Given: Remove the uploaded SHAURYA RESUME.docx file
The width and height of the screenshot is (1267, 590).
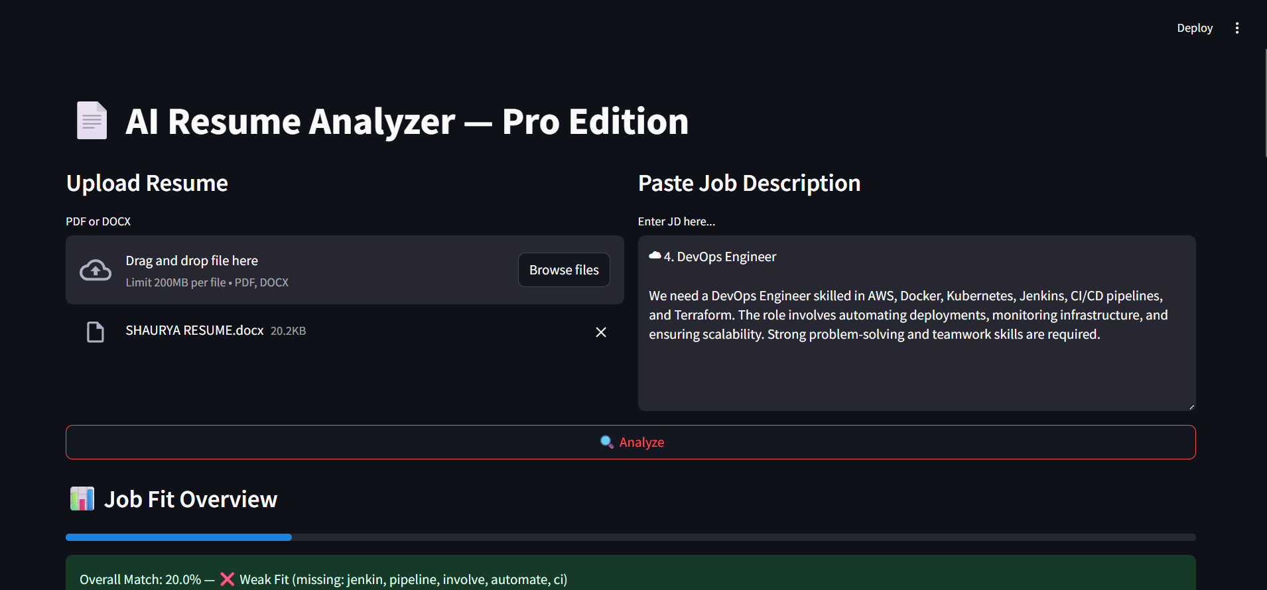Looking at the screenshot, I should [600, 332].
